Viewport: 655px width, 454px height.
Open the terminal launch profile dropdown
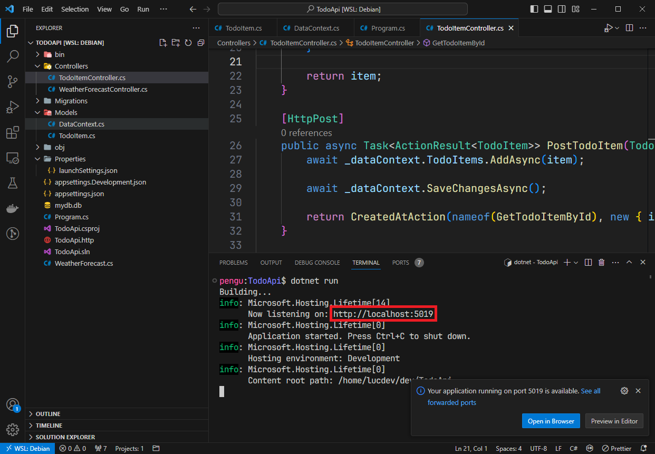(576, 262)
